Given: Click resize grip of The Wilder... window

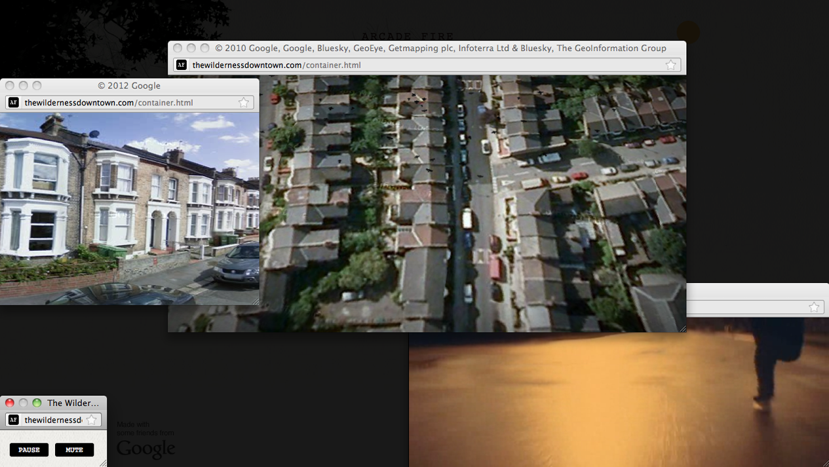Looking at the screenshot, I should 102,462.
